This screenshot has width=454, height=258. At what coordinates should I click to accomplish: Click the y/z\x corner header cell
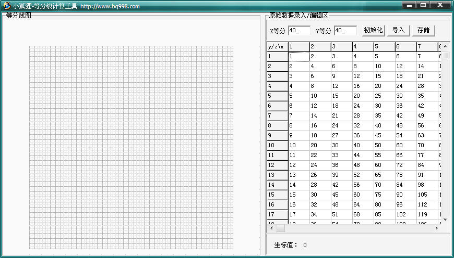click(277, 47)
